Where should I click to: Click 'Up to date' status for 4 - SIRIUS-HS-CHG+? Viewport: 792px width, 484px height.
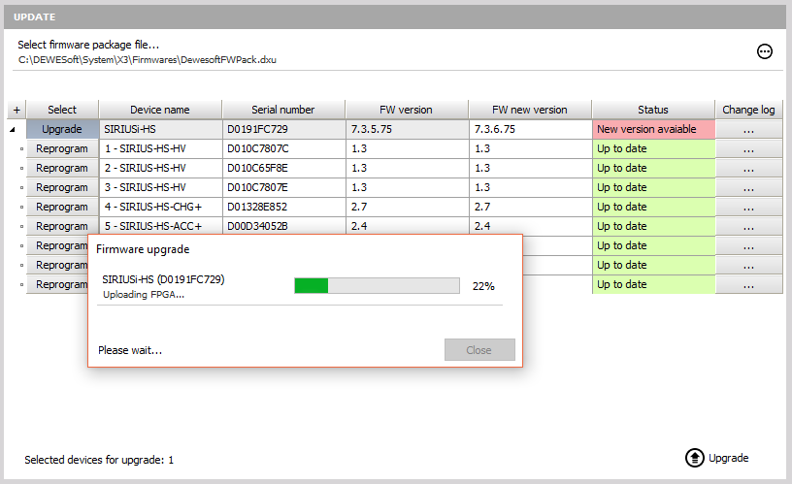(653, 207)
